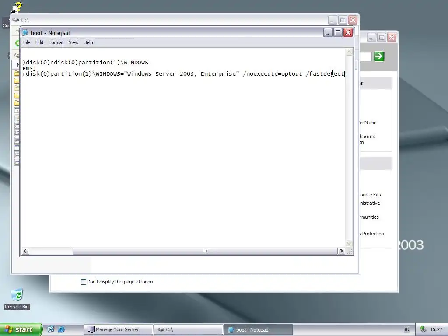Open the File menu in Notepad
Screen dimensions: 448x336
pyautogui.click(x=27, y=42)
